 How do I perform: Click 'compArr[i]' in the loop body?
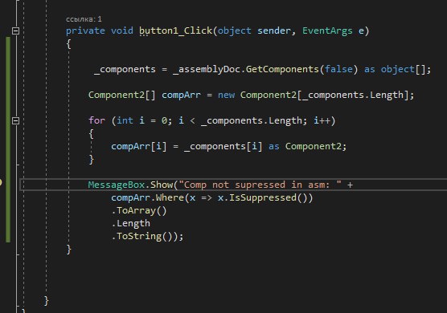[x=139, y=146]
